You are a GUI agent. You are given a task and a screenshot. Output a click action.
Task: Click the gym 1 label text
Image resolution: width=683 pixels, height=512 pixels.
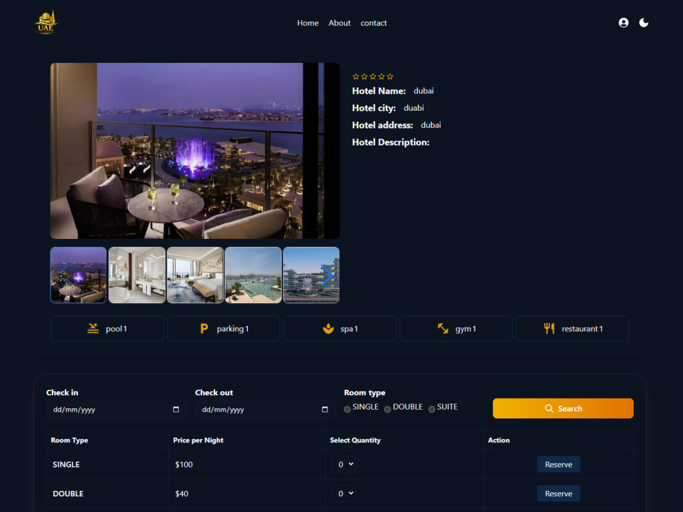coord(466,329)
